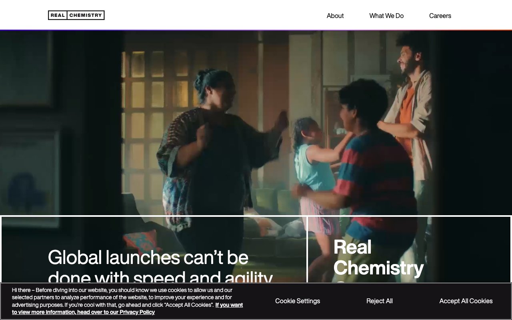Reject all cookies
512x320 pixels.
pyautogui.click(x=380, y=301)
